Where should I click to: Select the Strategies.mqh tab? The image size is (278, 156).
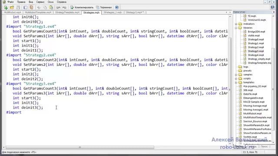(x=91, y=13)
